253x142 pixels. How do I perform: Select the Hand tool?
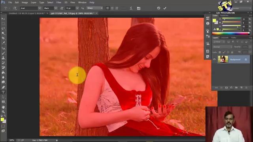[x=3, y=107]
